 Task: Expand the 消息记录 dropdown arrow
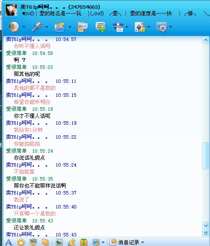pos(142,243)
